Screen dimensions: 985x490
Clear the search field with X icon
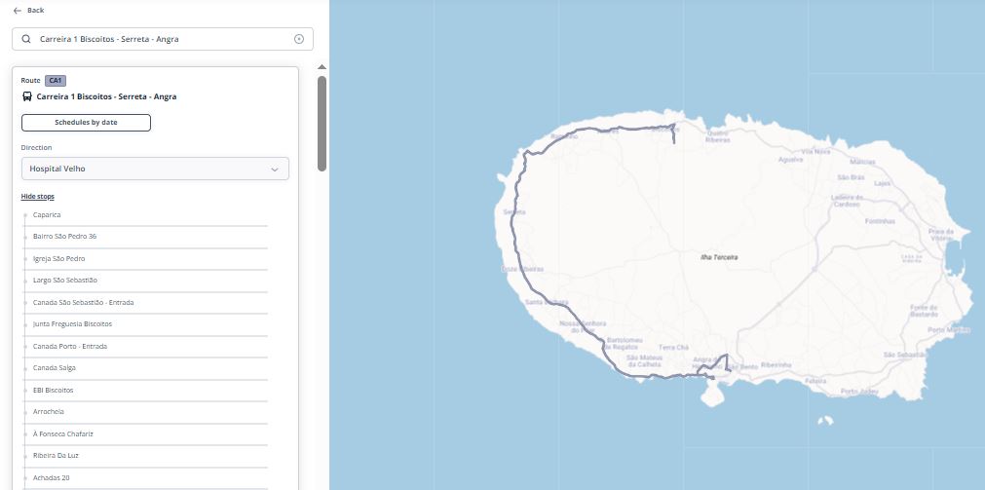pos(299,39)
